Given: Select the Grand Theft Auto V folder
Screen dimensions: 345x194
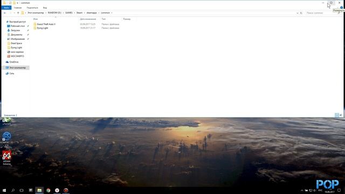Looking at the screenshot, I should tap(46, 24).
